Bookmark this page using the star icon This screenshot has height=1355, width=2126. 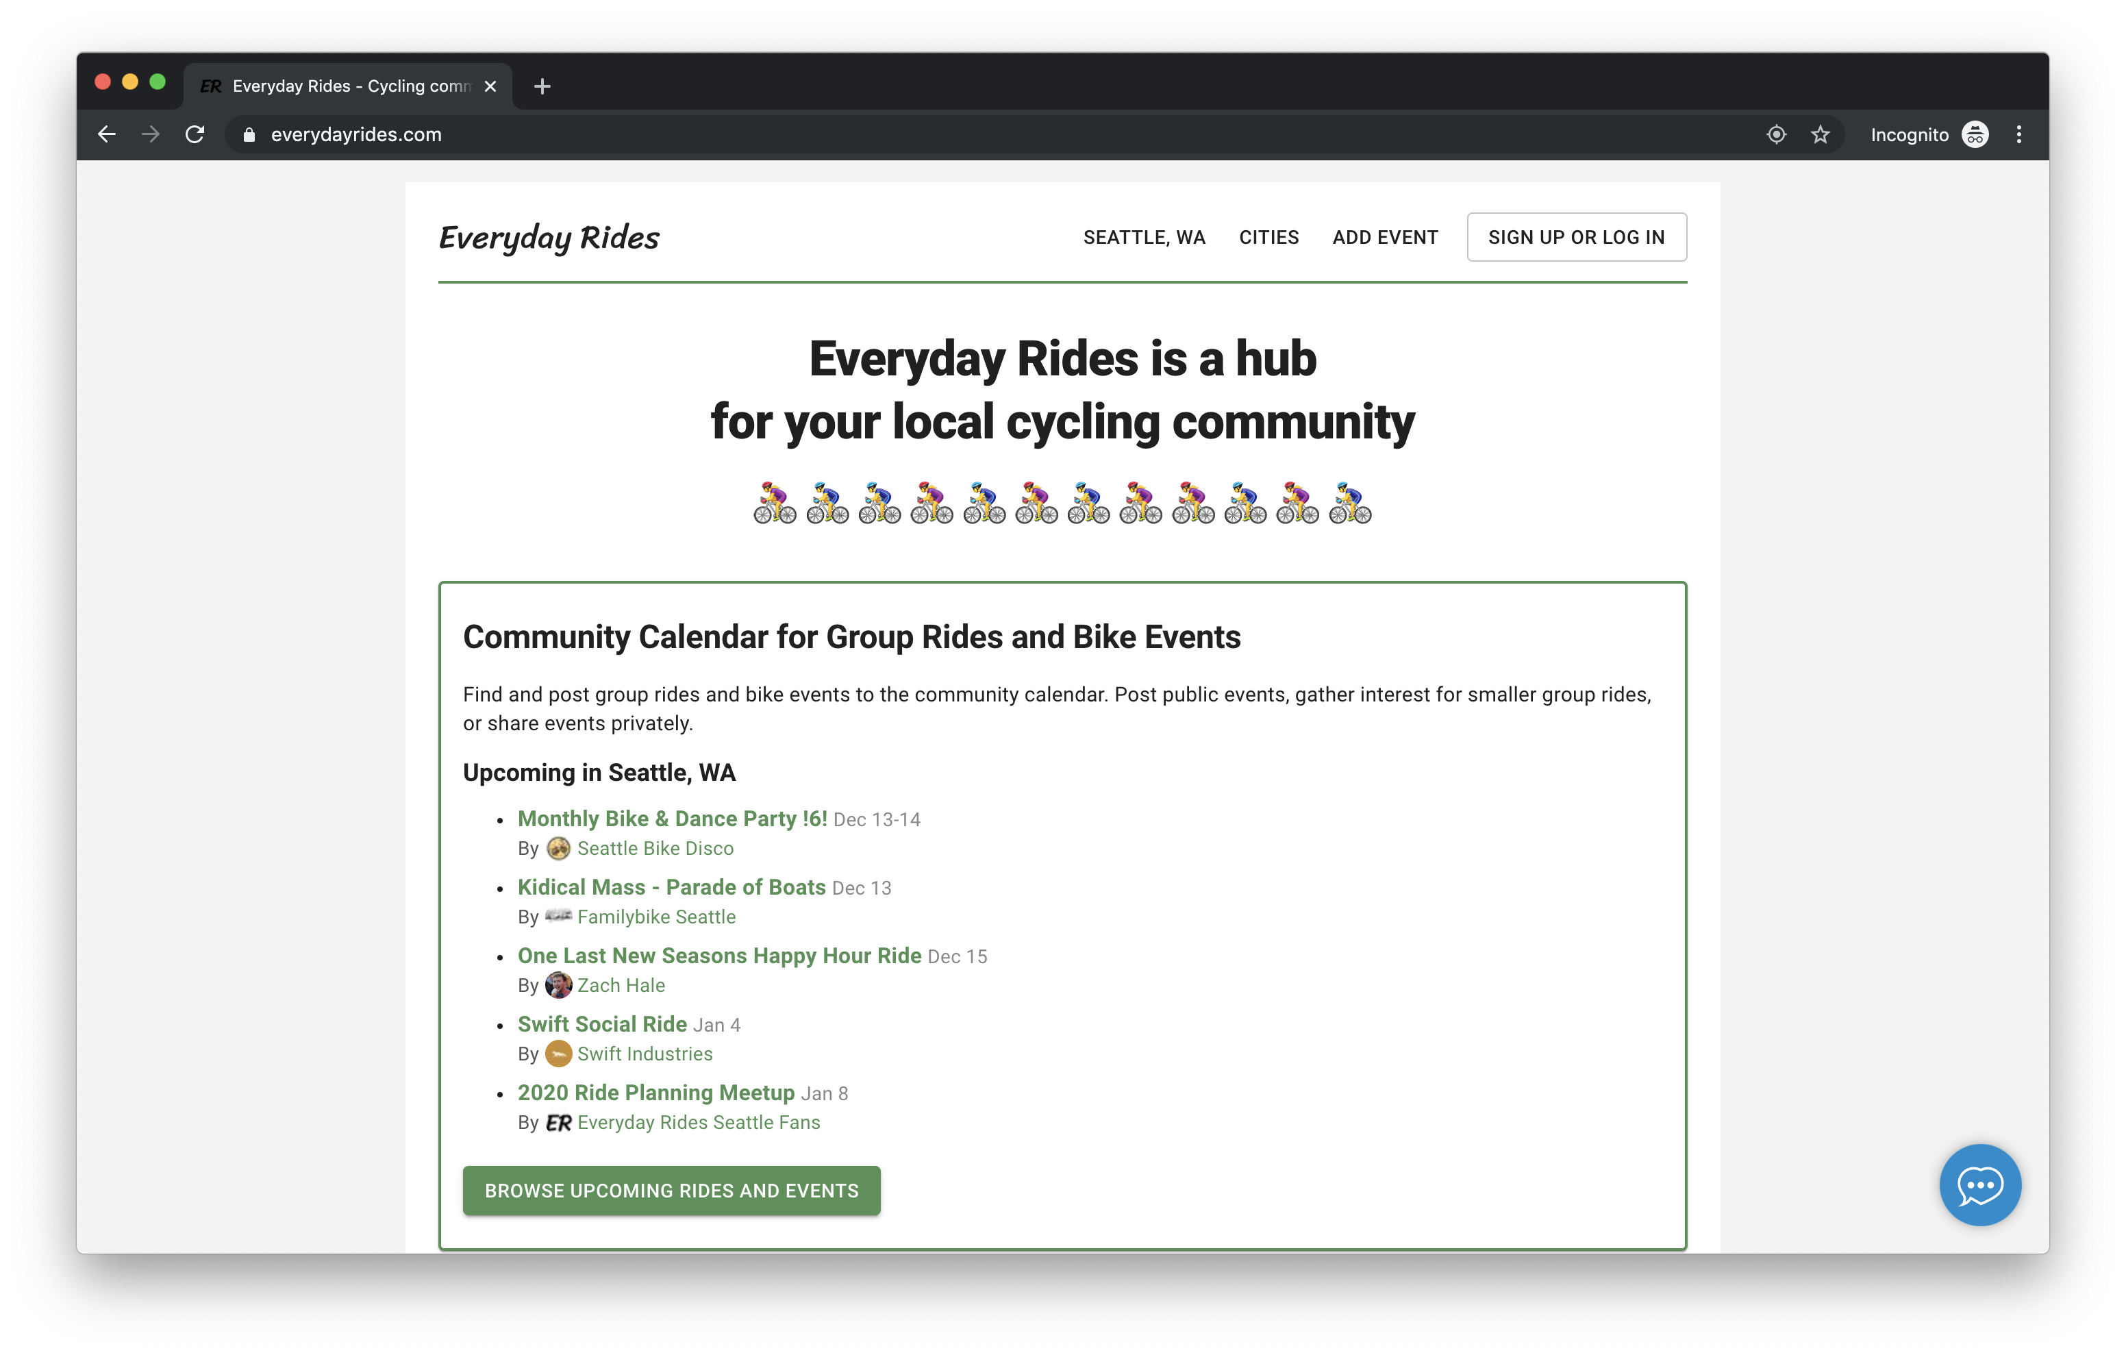pyautogui.click(x=1821, y=134)
